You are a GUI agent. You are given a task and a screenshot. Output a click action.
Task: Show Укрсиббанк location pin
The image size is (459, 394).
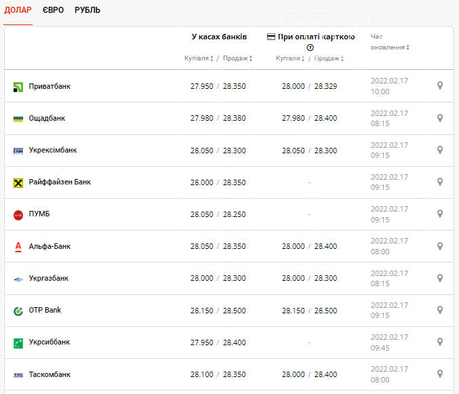440,342
